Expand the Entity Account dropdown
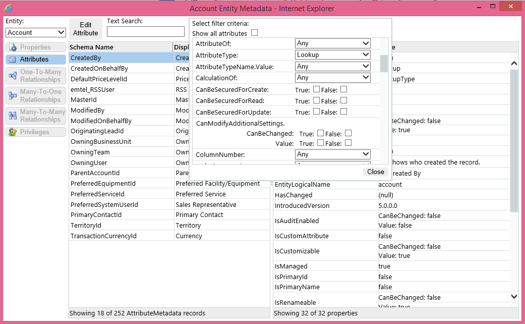Screen dimensions: 525x324 click(x=35, y=32)
